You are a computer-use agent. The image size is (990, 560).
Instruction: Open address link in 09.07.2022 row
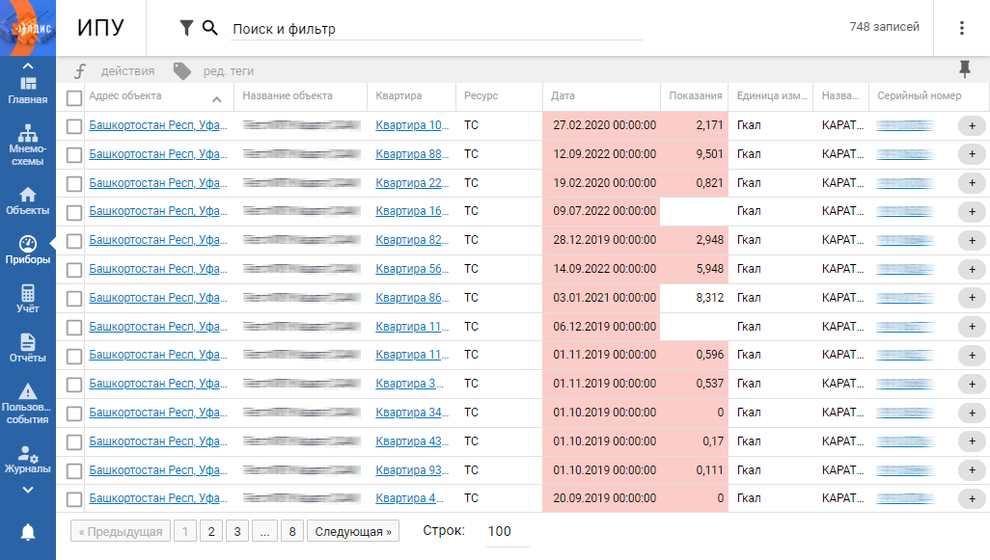coord(158,211)
